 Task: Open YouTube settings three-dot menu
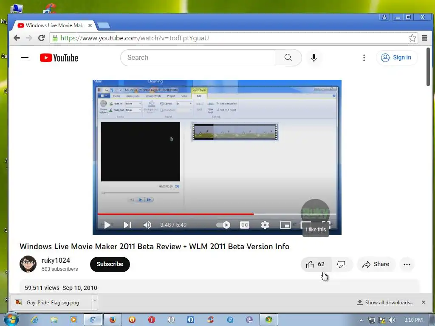click(364, 58)
